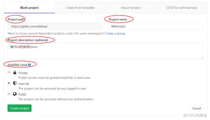This screenshot has width=210, height=120.
Task: Go to the Import project tab
Action: (x=131, y=8)
